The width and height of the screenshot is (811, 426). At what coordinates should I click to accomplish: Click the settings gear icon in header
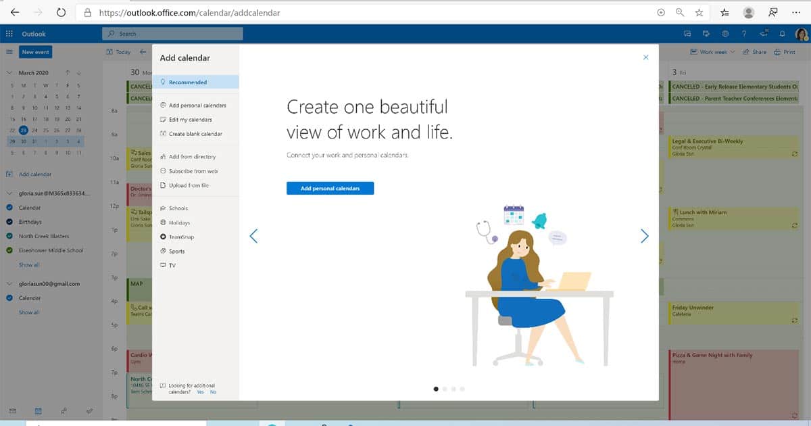coord(725,33)
